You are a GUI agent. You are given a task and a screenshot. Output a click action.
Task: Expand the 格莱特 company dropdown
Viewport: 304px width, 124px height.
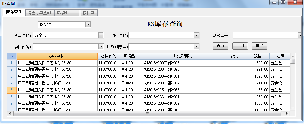pos(88,25)
